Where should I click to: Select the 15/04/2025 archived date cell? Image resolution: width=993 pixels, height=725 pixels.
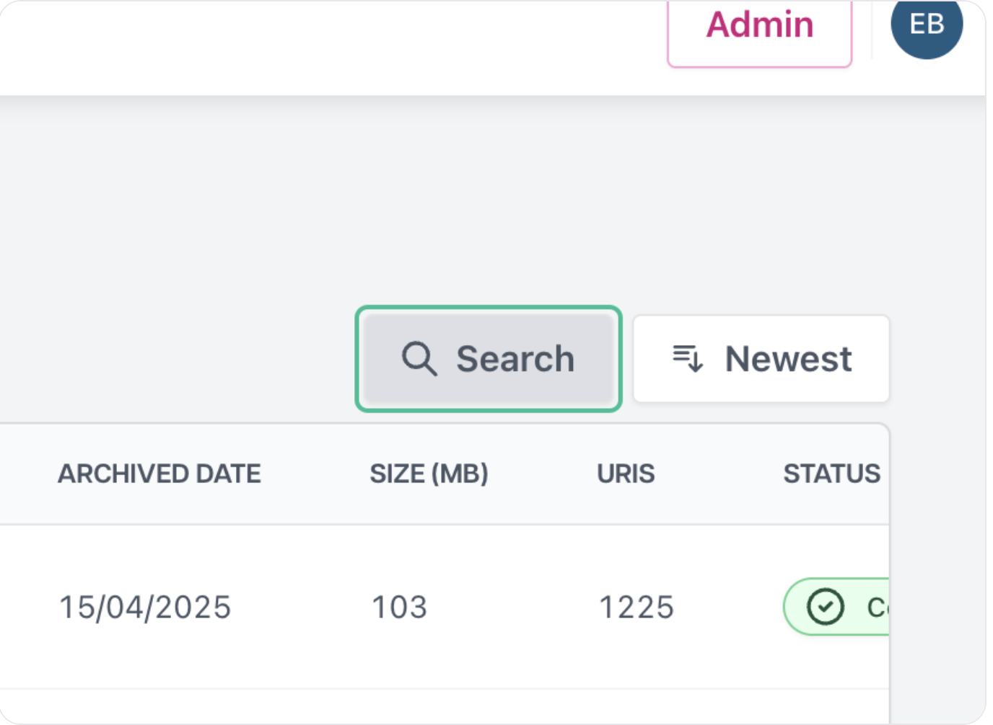(145, 608)
